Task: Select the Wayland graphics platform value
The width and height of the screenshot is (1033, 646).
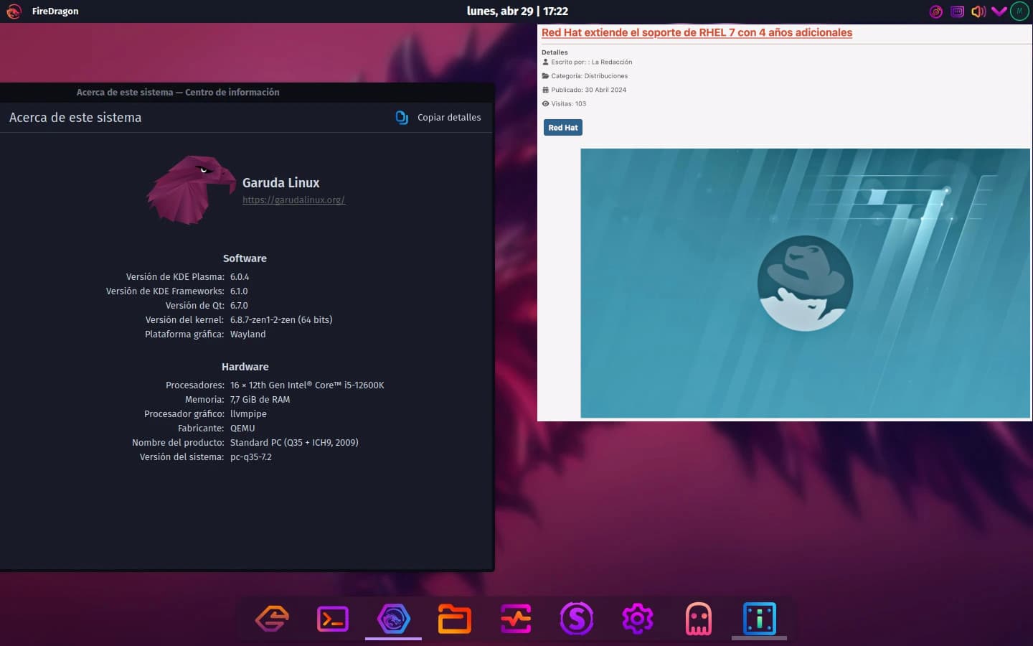Action: (x=247, y=334)
